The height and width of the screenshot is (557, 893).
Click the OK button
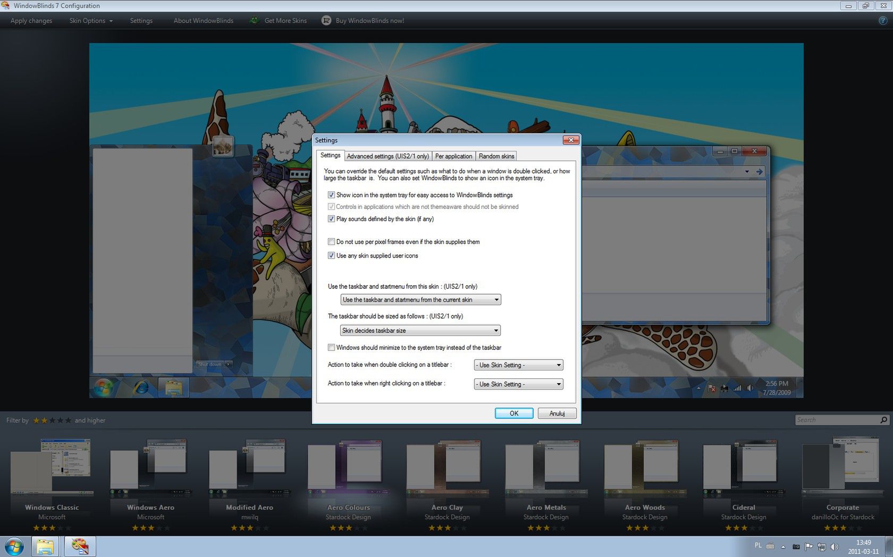[x=514, y=413]
